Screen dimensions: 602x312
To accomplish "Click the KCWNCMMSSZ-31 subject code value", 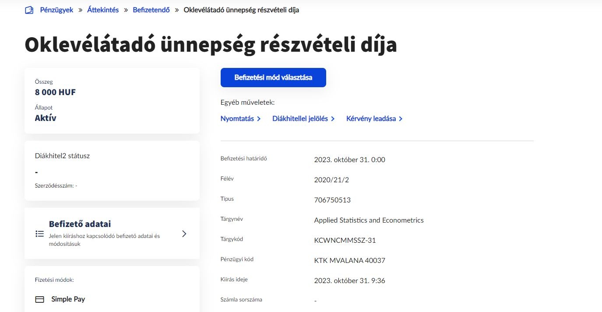I will tap(345, 240).
